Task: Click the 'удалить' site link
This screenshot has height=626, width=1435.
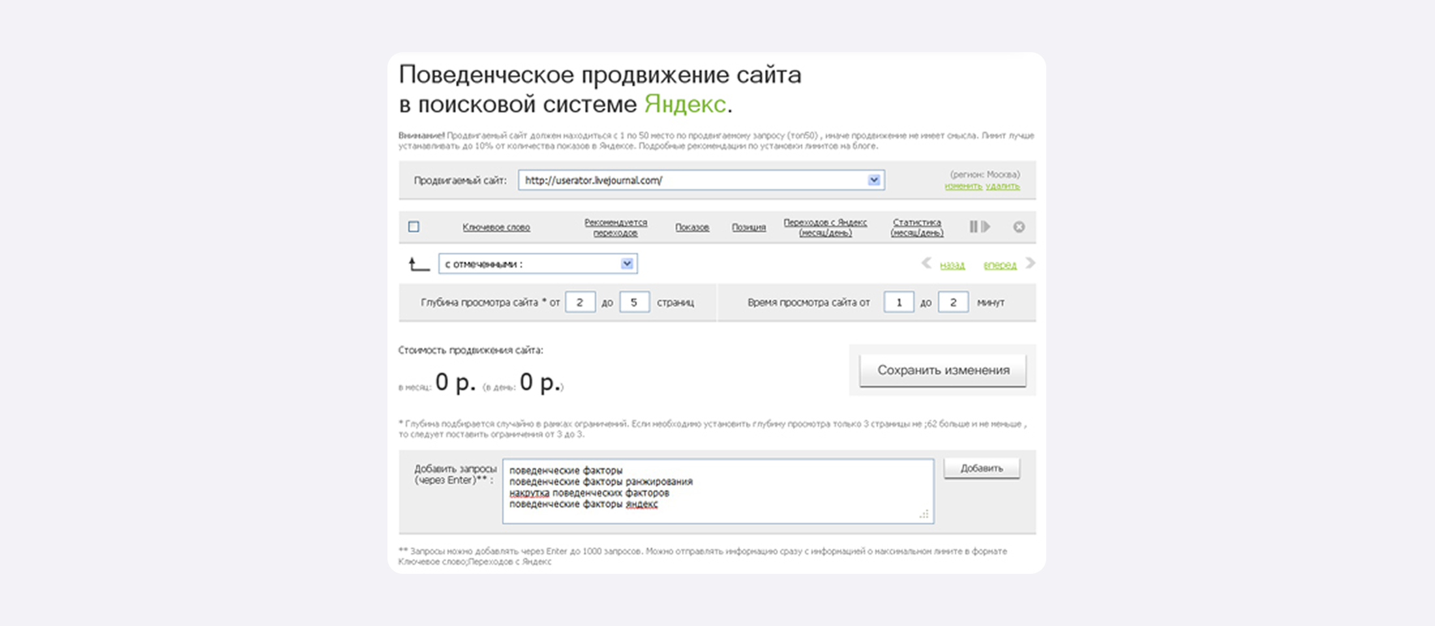Action: [x=1003, y=186]
